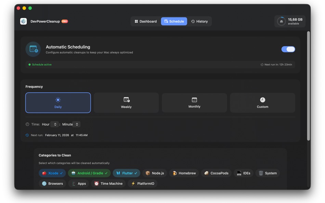Toggle Automatic Scheduling off

(288, 49)
